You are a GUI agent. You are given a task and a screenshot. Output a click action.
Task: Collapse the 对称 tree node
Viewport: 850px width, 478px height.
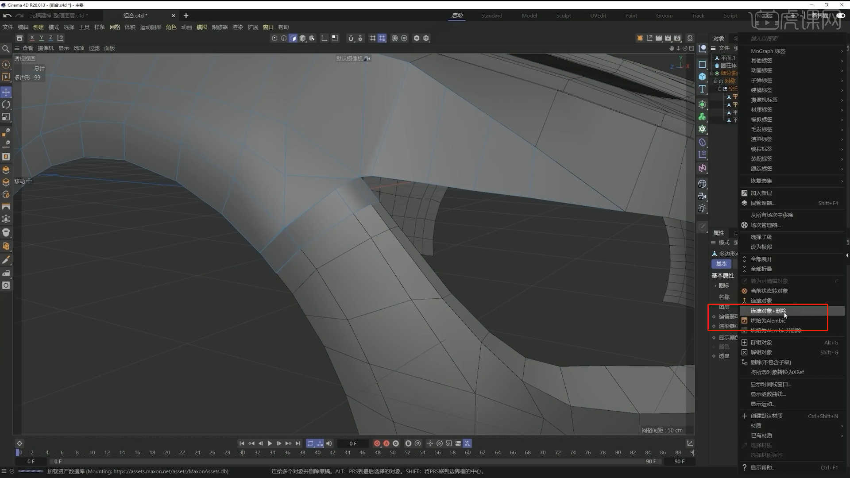(715, 81)
